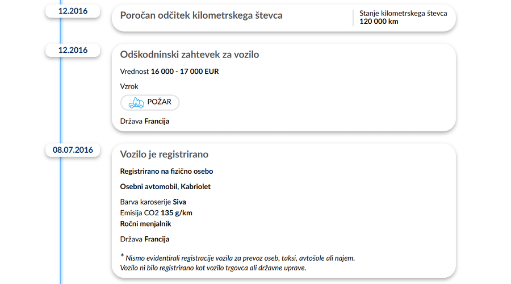Click the "Vozilo je registrirano" heading
Screen dimensions: 511x284
coord(164,154)
